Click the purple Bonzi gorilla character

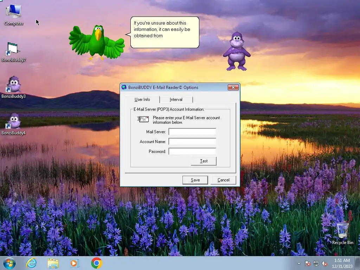click(x=237, y=51)
